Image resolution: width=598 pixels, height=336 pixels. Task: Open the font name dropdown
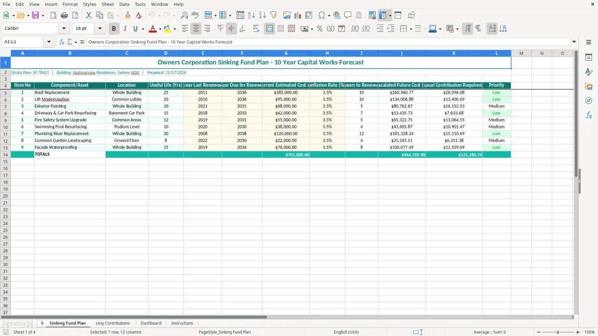point(64,29)
